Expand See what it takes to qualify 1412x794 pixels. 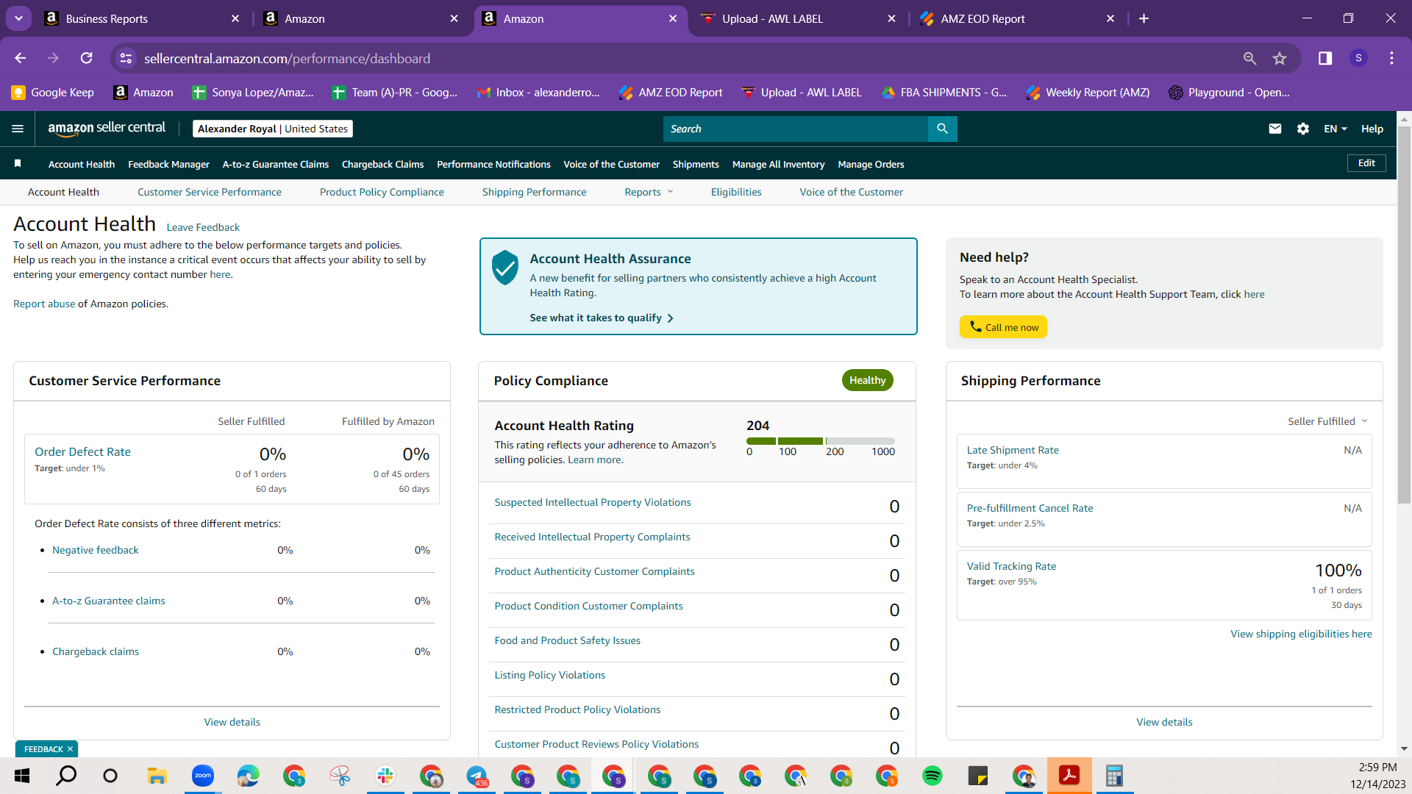click(602, 318)
